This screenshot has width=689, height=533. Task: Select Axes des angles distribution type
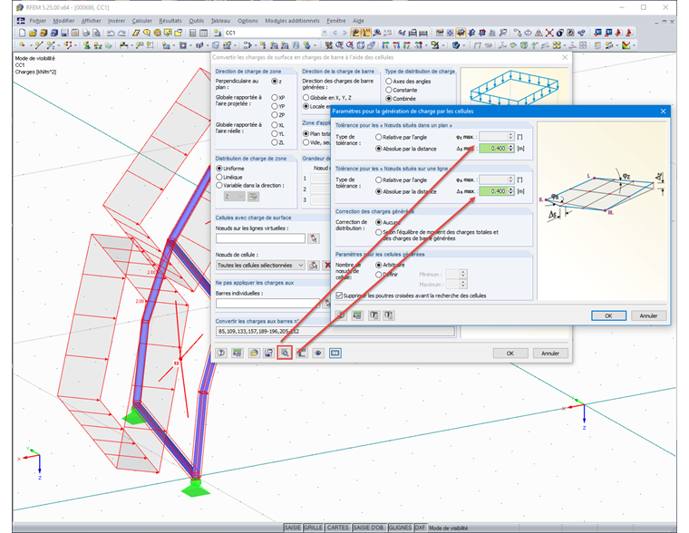[389, 82]
